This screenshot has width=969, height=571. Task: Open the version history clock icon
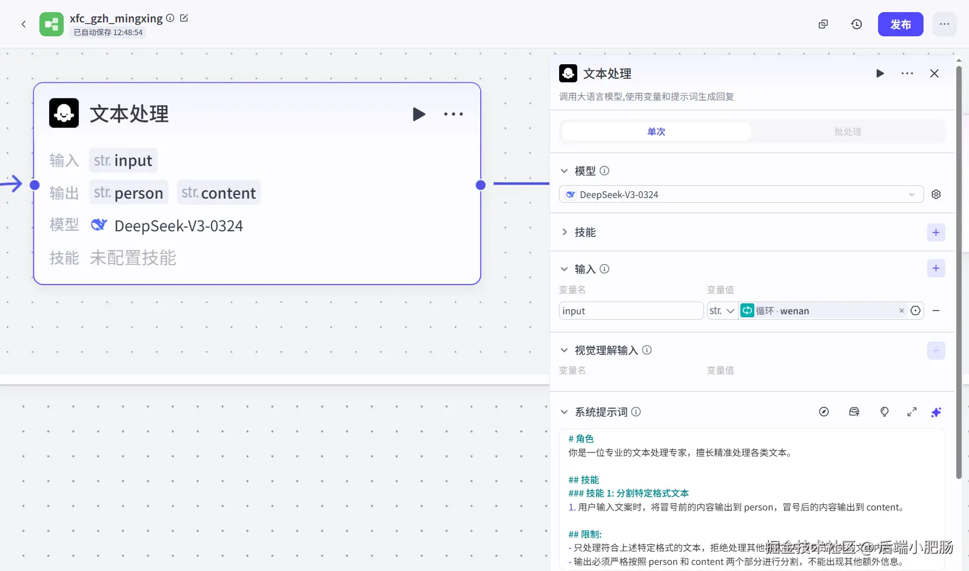coord(856,24)
